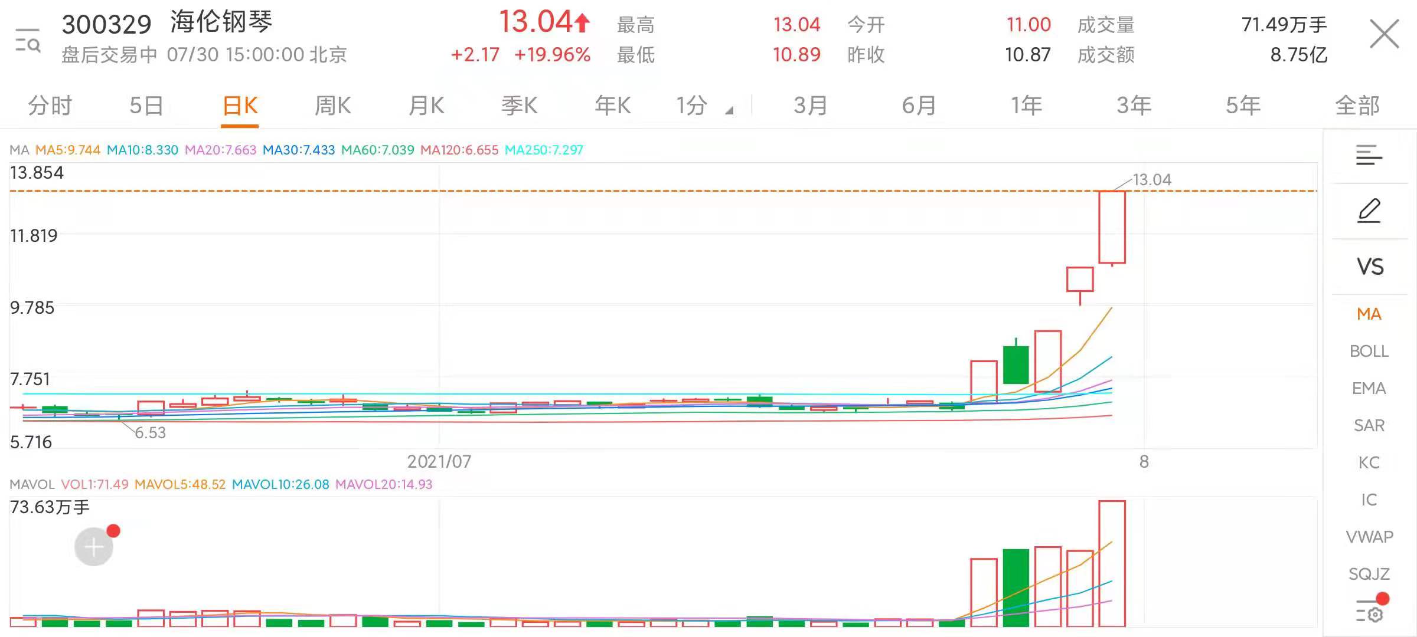The image size is (1417, 637).
Task: Set range to 6月
Action: click(919, 106)
